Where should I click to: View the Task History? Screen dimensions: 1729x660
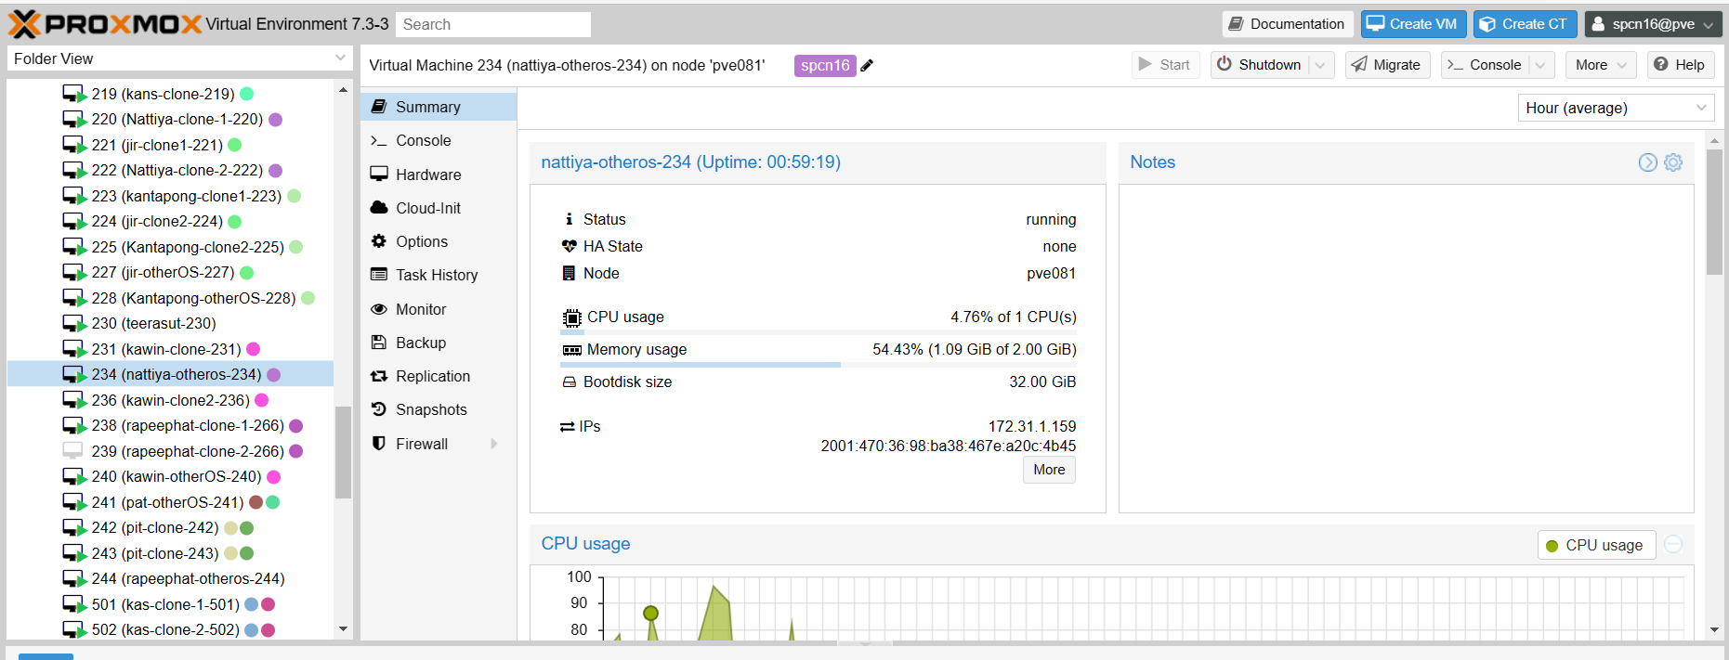pyautogui.click(x=439, y=275)
